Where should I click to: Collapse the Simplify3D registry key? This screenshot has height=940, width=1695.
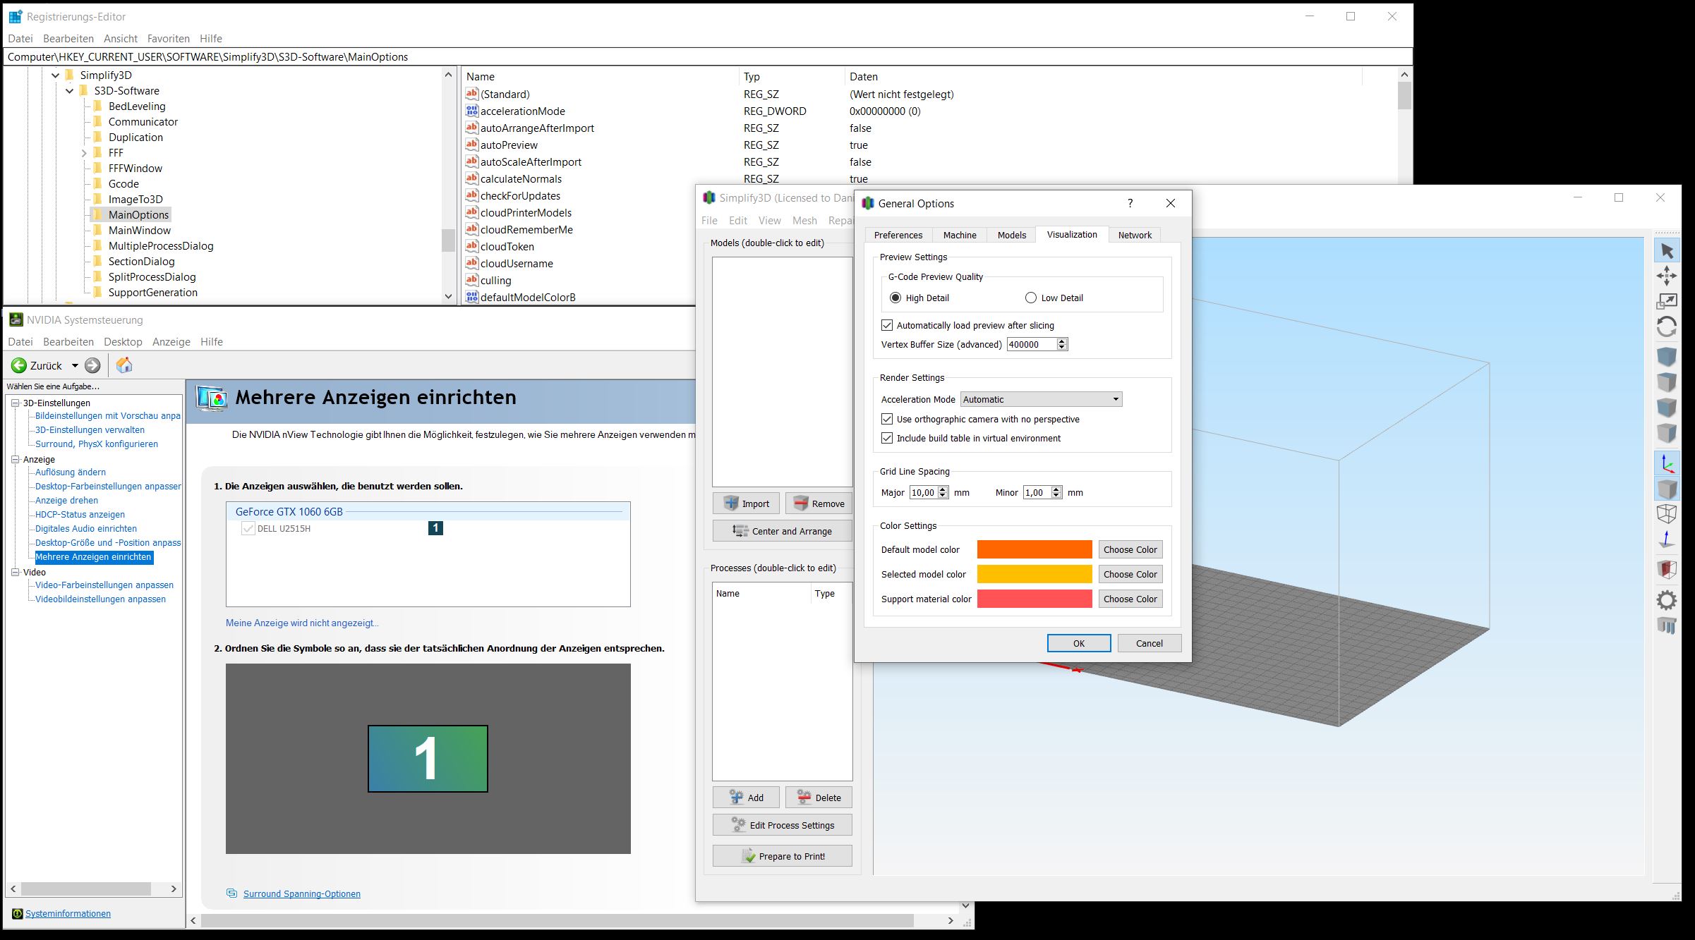tap(55, 75)
